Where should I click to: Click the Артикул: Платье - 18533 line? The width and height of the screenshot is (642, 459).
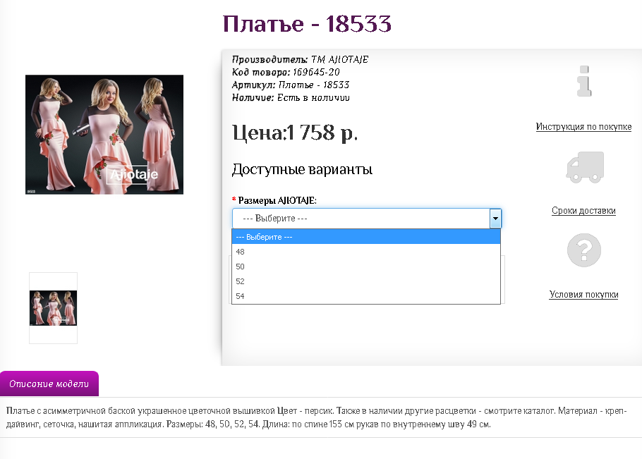(x=291, y=85)
